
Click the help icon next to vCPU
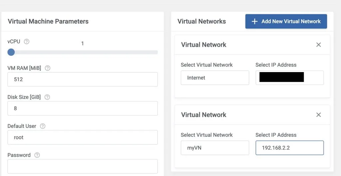27,42
